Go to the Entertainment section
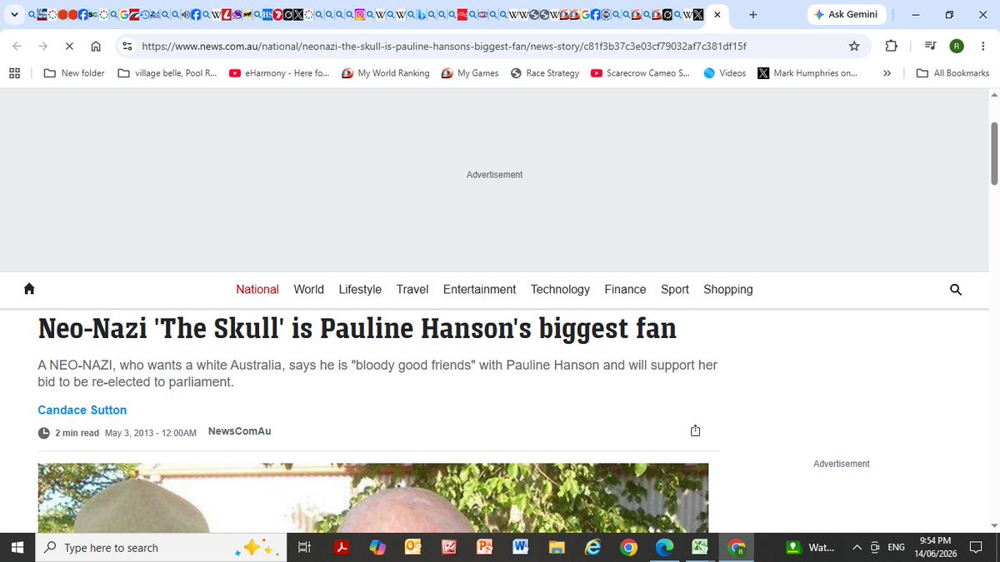 click(479, 289)
